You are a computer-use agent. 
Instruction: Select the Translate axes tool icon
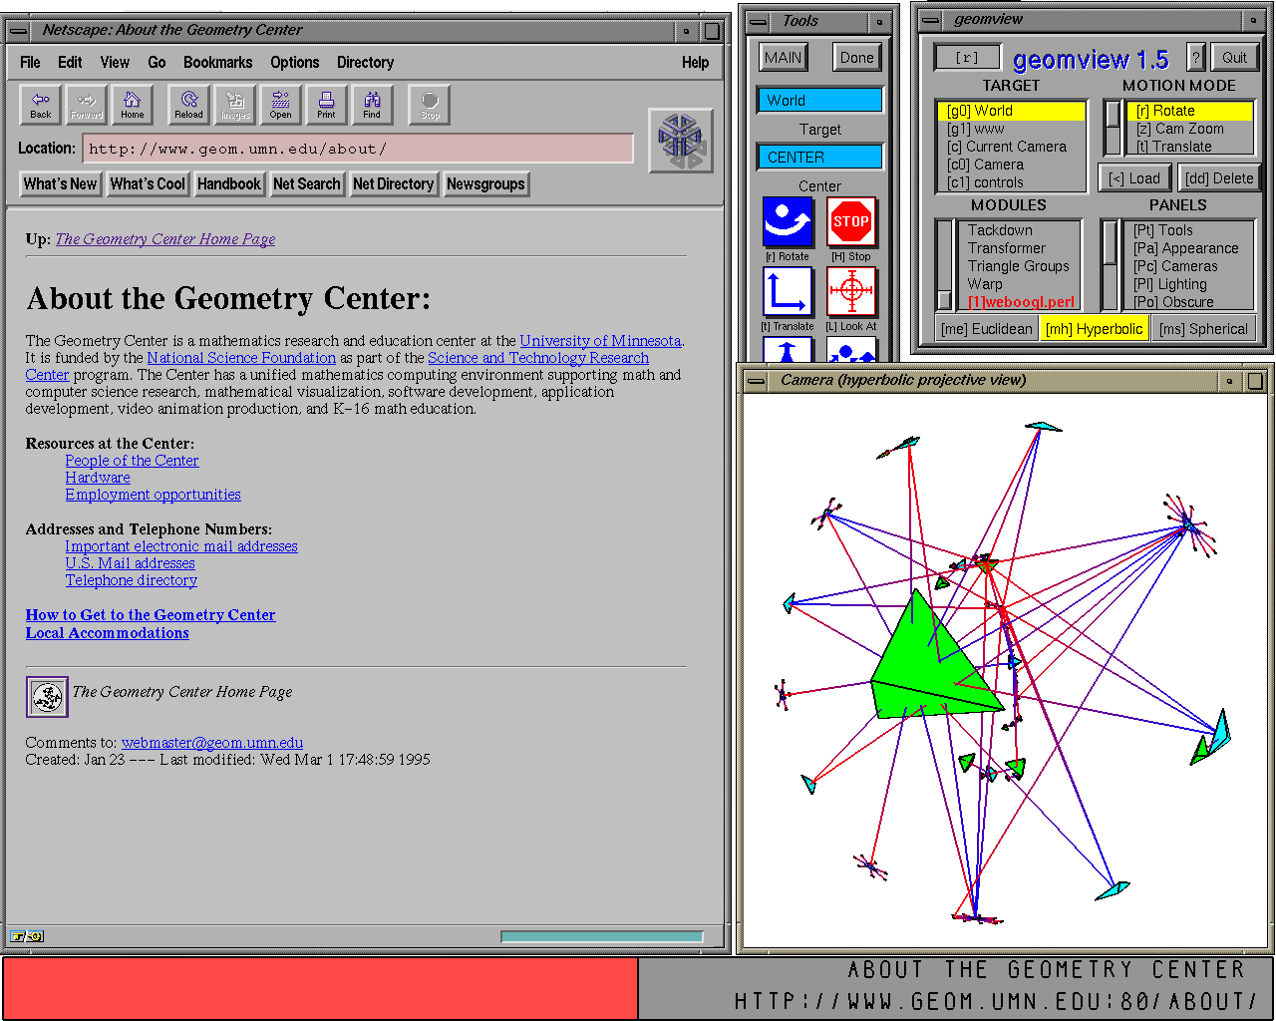[x=788, y=293]
